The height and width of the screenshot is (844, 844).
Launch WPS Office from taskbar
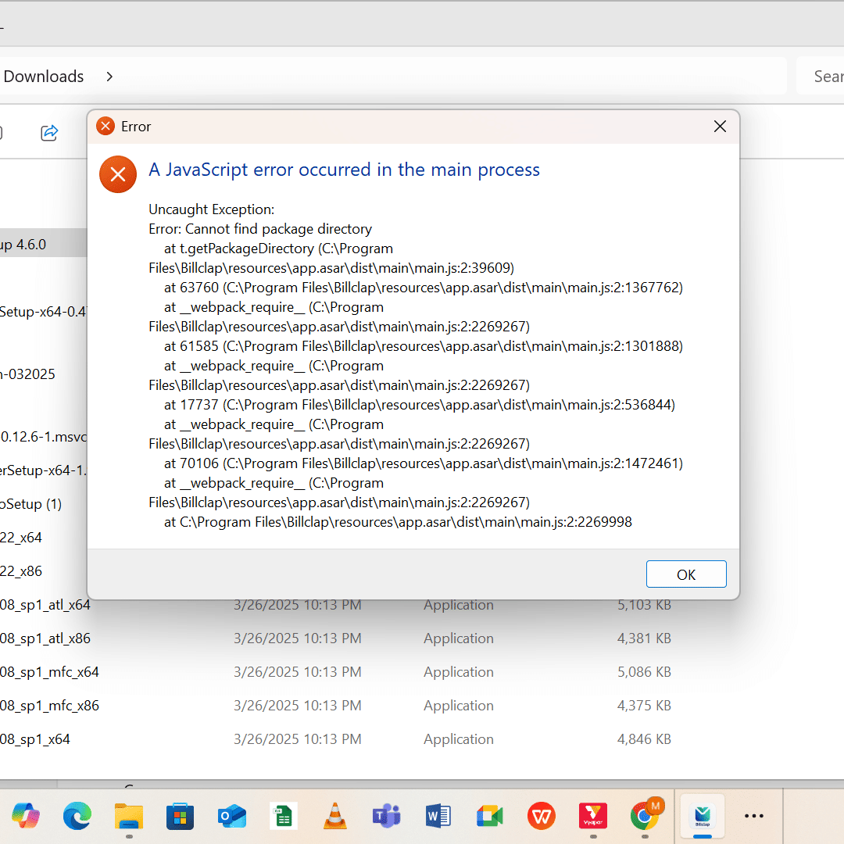(x=542, y=815)
